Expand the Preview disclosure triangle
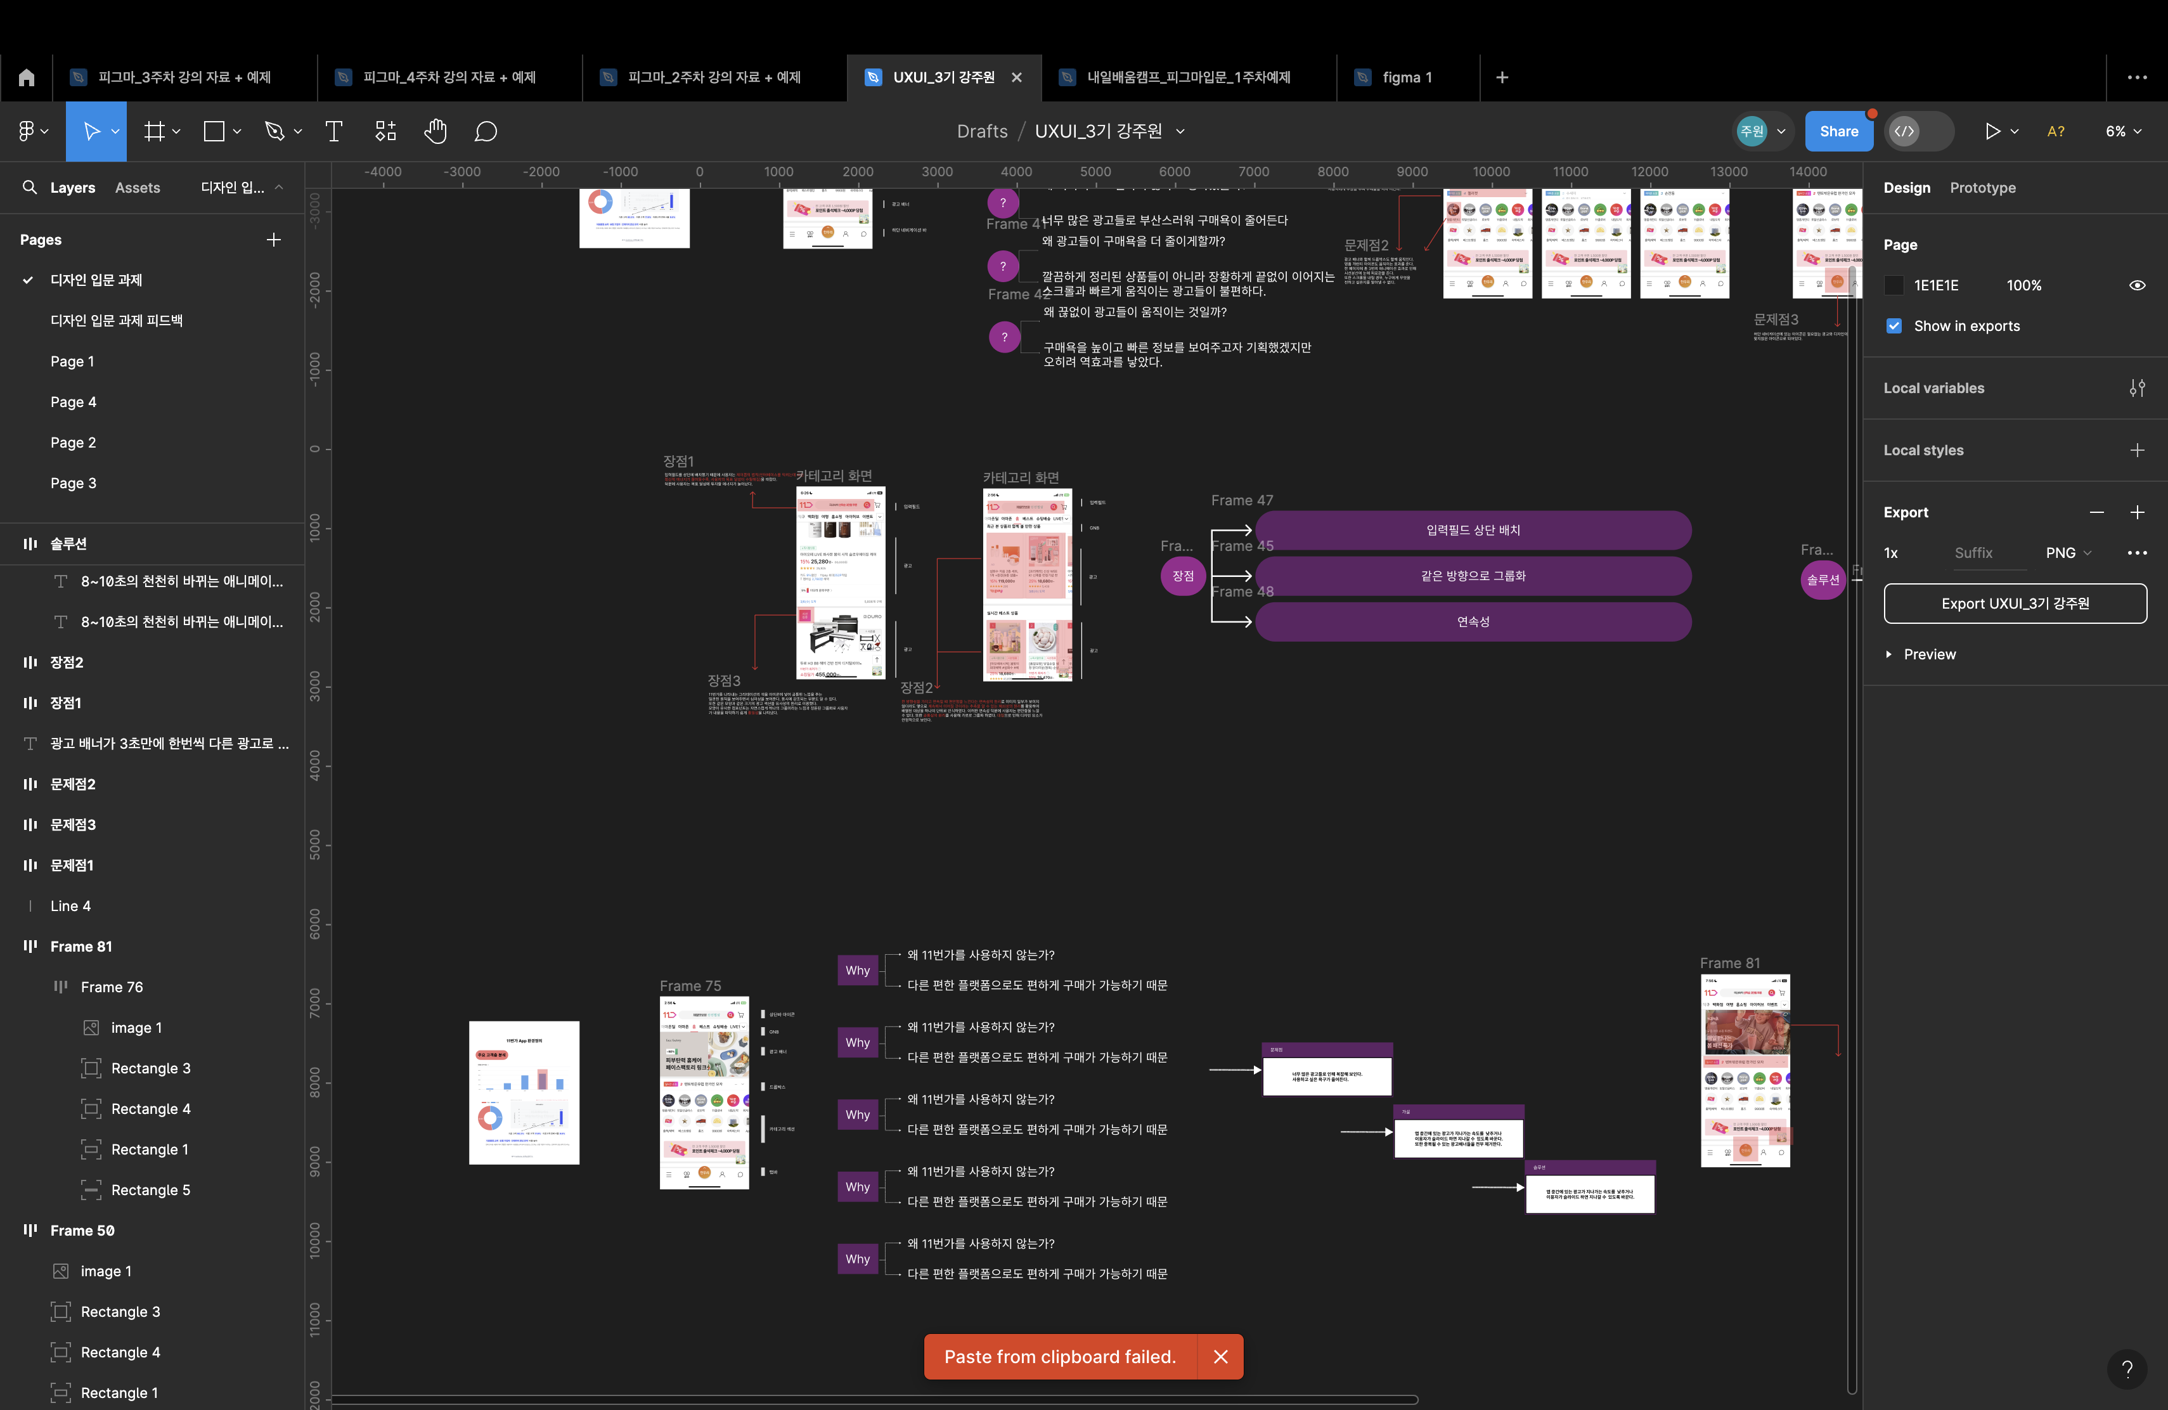The width and height of the screenshot is (2168, 1410). pyautogui.click(x=1888, y=654)
